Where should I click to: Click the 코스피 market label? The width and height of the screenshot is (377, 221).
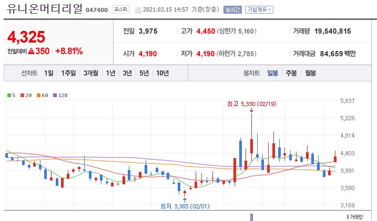pyautogui.click(x=121, y=9)
